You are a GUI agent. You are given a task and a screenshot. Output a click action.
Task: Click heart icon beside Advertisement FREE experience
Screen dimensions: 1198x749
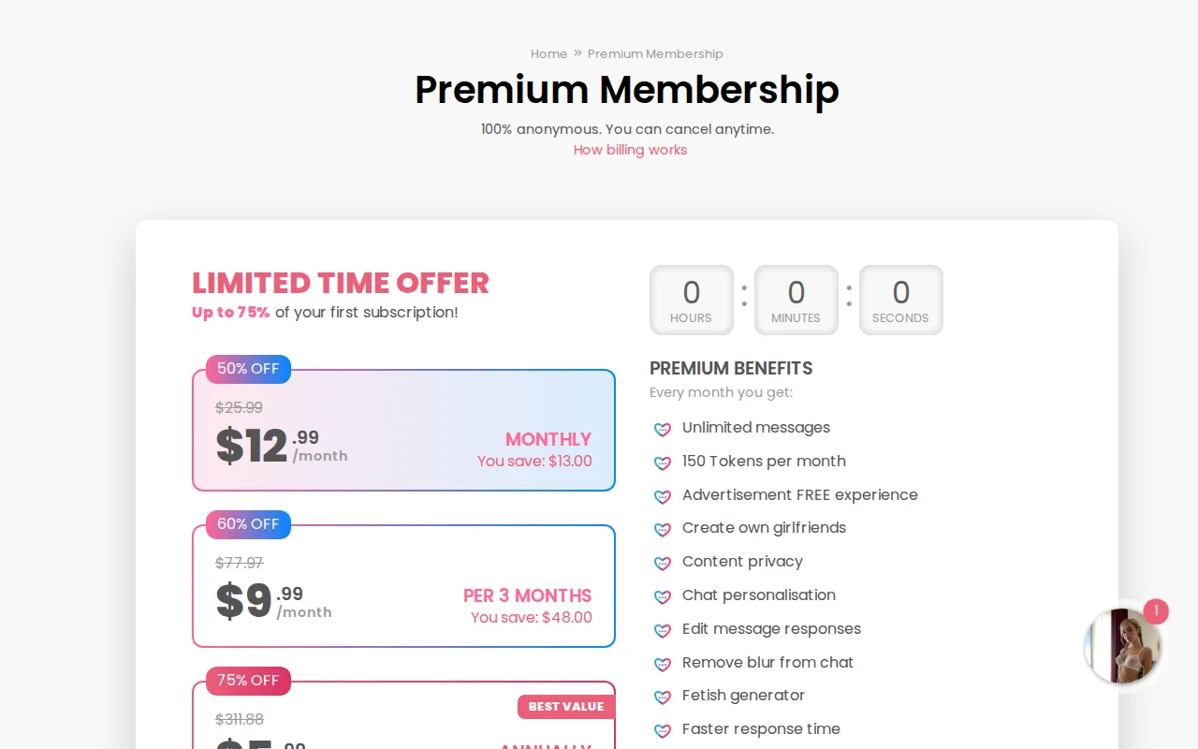point(663,497)
